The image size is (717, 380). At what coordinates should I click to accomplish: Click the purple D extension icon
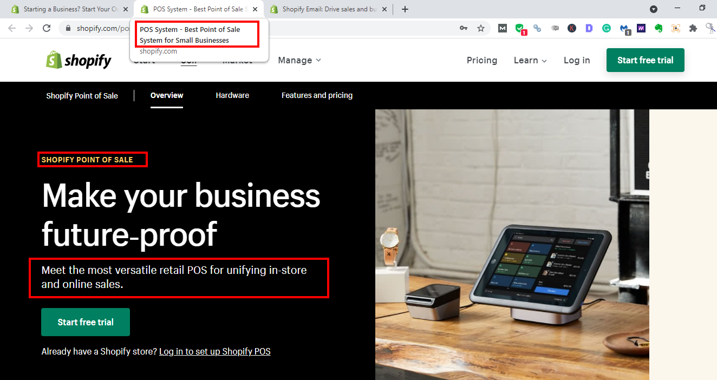(x=589, y=28)
